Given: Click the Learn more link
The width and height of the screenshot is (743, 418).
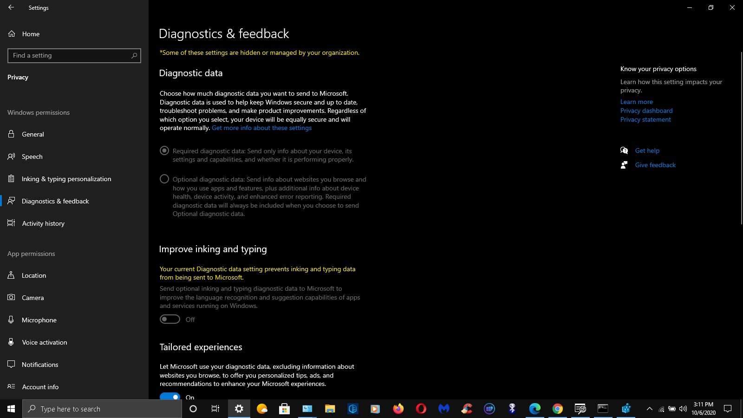Looking at the screenshot, I should (x=636, y=102).
